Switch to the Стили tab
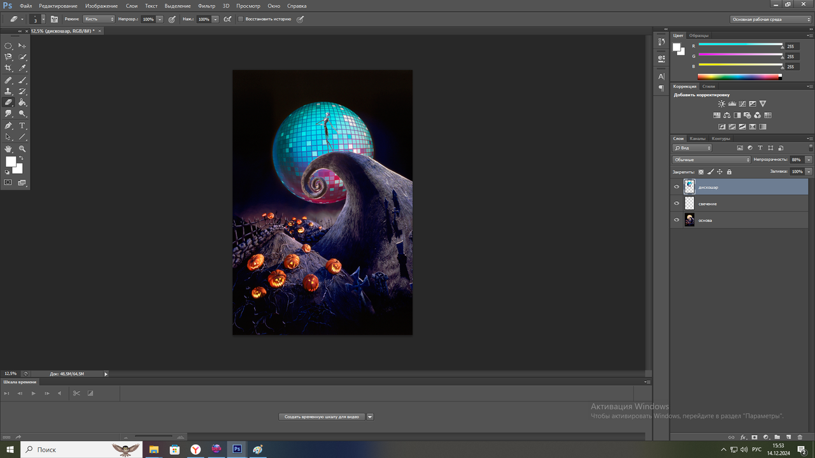Viewport: 815px width, 458px height. (709, 87)
